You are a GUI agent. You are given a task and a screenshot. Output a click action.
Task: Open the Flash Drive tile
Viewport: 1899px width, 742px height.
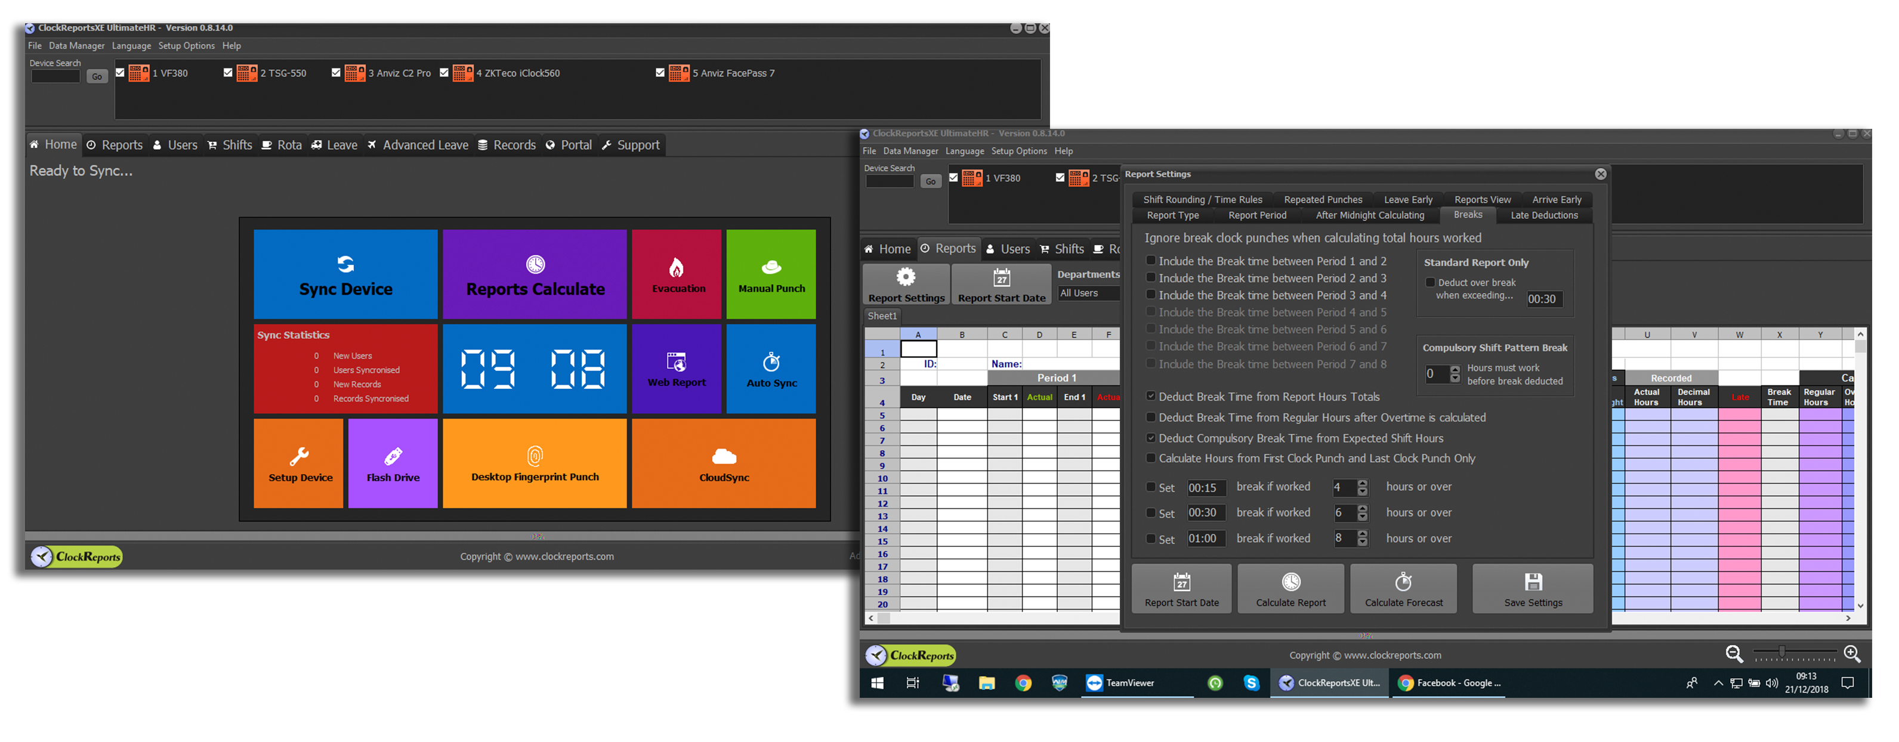(x=393, y=463)
